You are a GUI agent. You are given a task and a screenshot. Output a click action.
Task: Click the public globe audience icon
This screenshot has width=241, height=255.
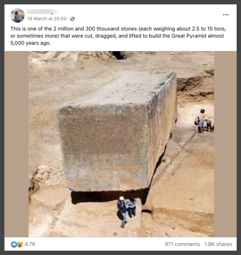72,19
